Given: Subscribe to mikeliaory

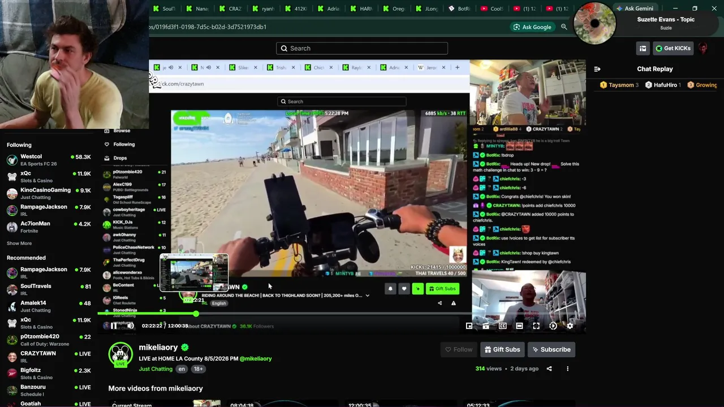Looking at the screenshot, I should [x=551, y=349].
